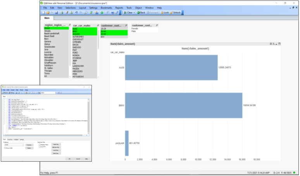
Task: Click the BMW bar in the chart
Action: (184, 105)
